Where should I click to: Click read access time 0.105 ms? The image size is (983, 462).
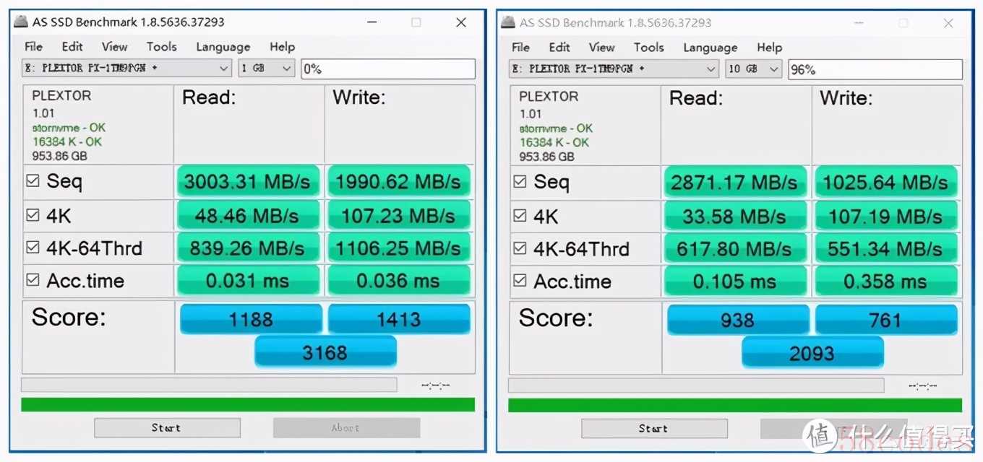pyautogui.click(x=735, y=281)
